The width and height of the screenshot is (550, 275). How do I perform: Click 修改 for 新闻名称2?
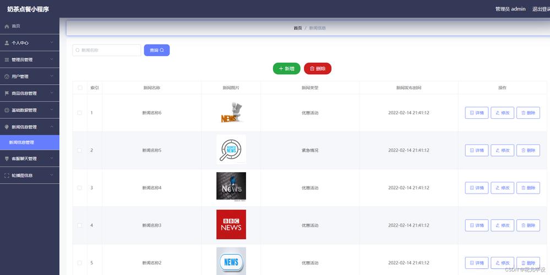click(502, 263)
